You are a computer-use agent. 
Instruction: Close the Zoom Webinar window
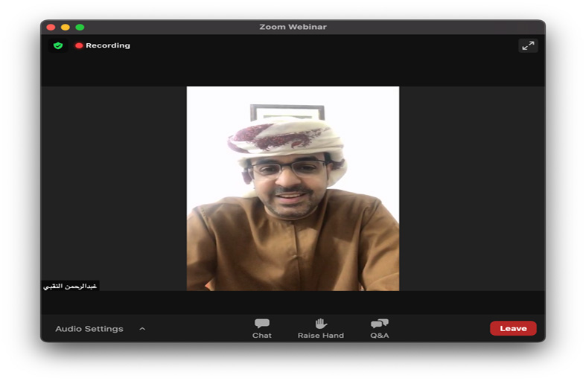tap(51, 27)
